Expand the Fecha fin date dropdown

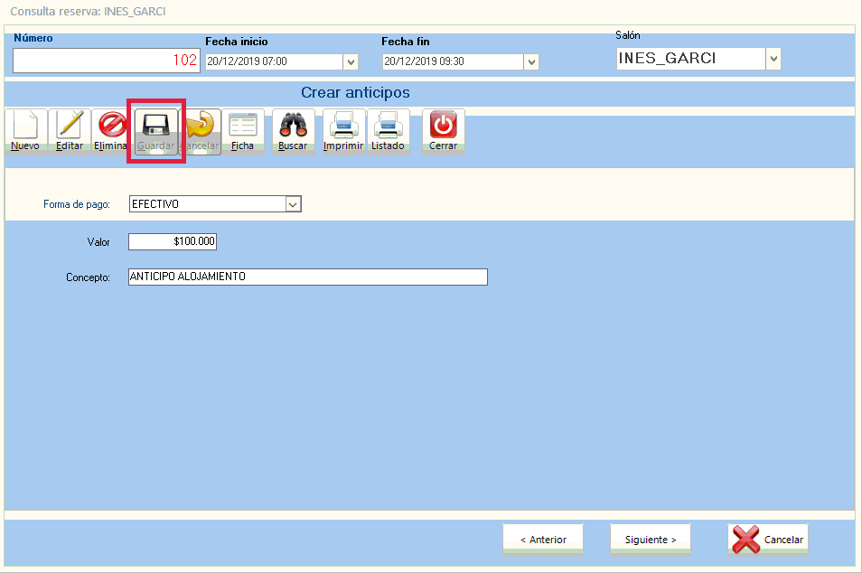[531, 61]
